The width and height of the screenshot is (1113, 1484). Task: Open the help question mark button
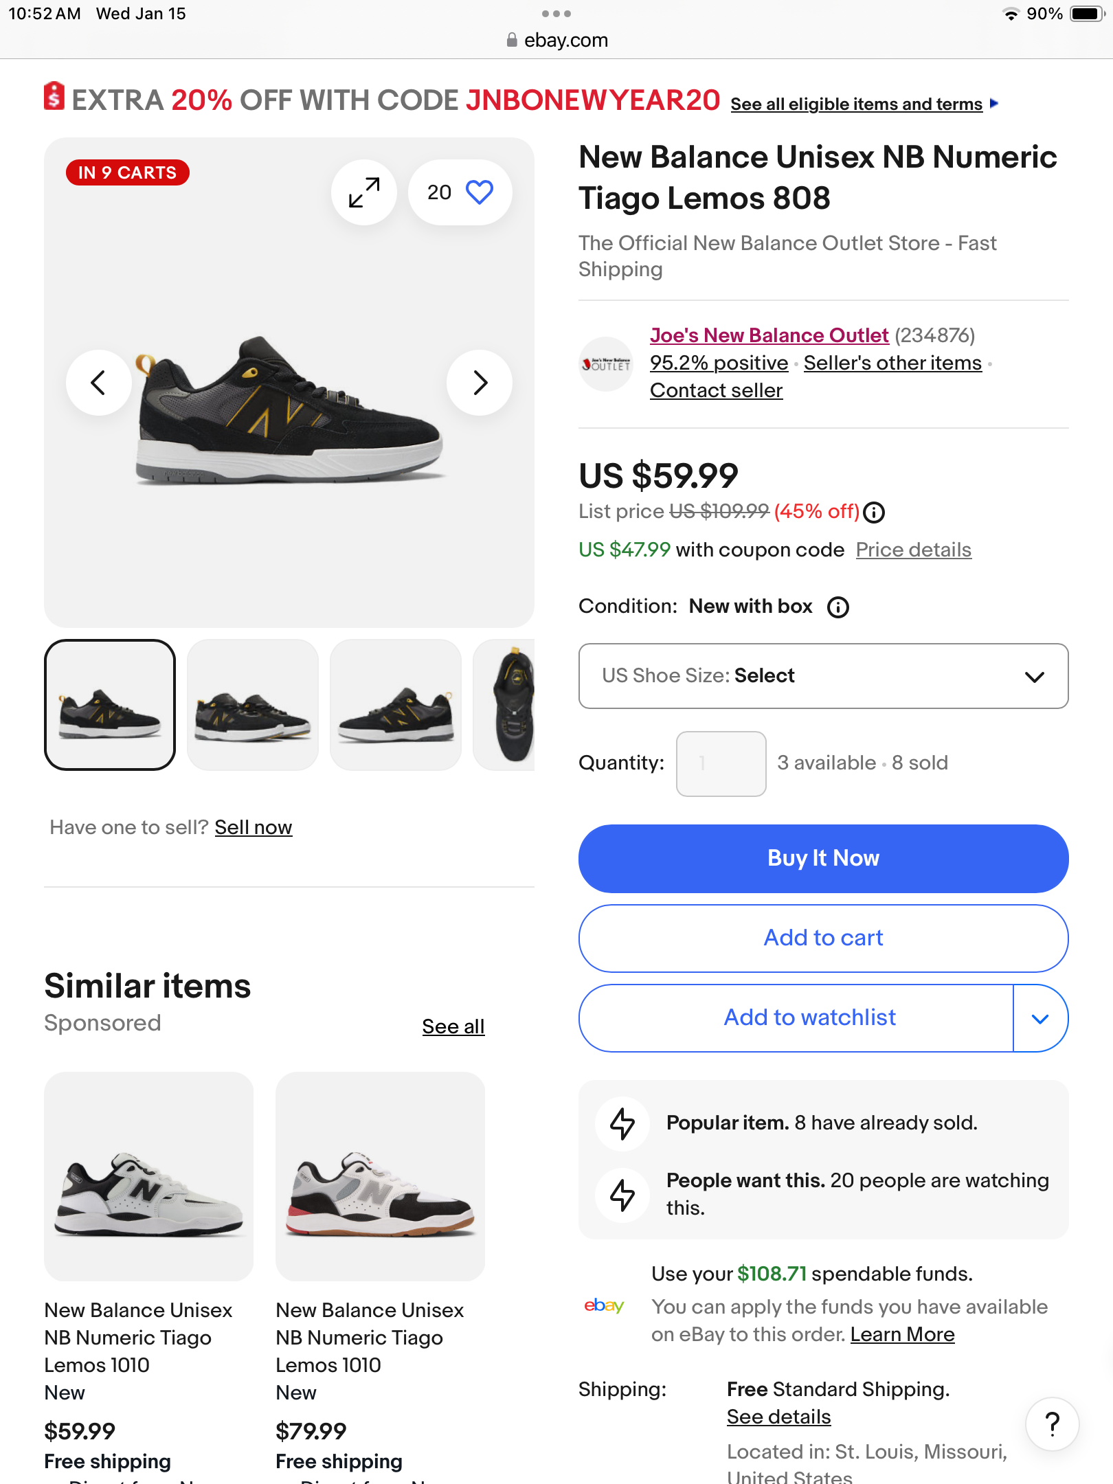tap(1052, 1424)
